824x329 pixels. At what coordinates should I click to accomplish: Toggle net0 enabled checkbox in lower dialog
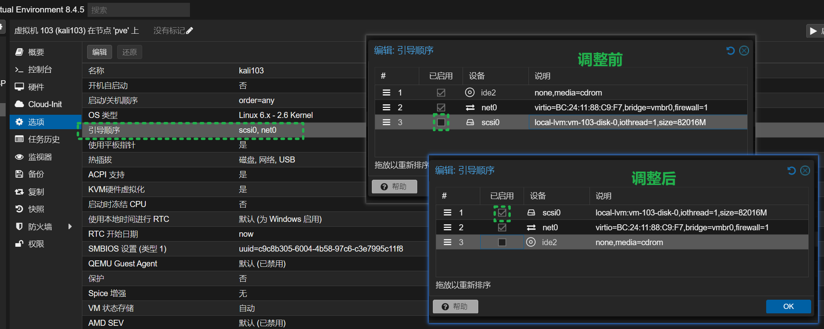tap(502, 227)
